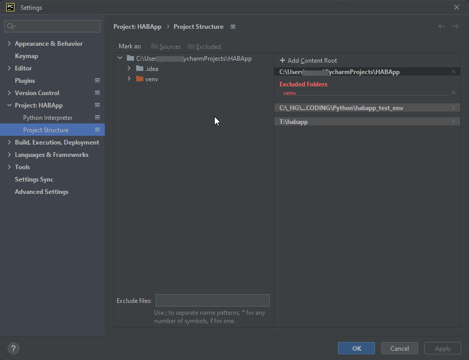Expand the .idea folder node
469x360 pixels.
129,68
